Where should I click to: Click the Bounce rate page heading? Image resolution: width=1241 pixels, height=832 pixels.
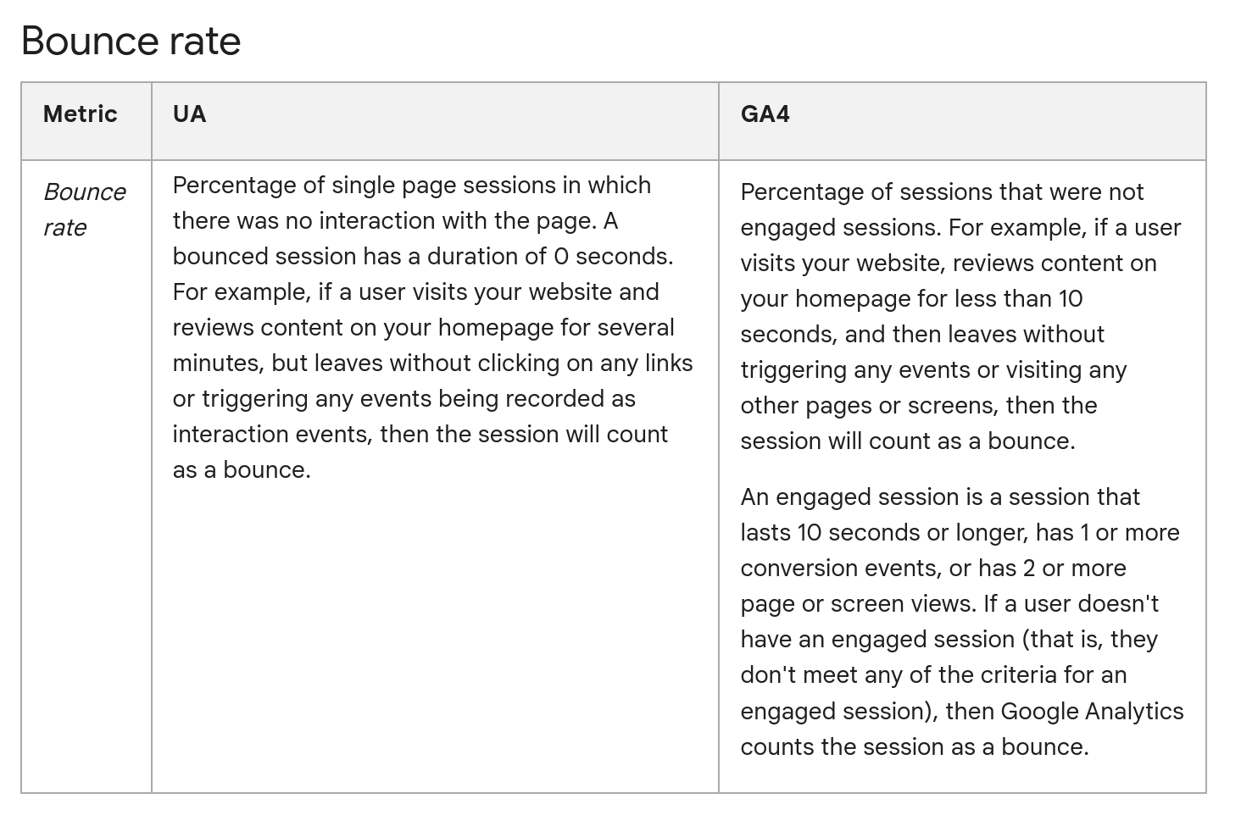tap(131, 41)
